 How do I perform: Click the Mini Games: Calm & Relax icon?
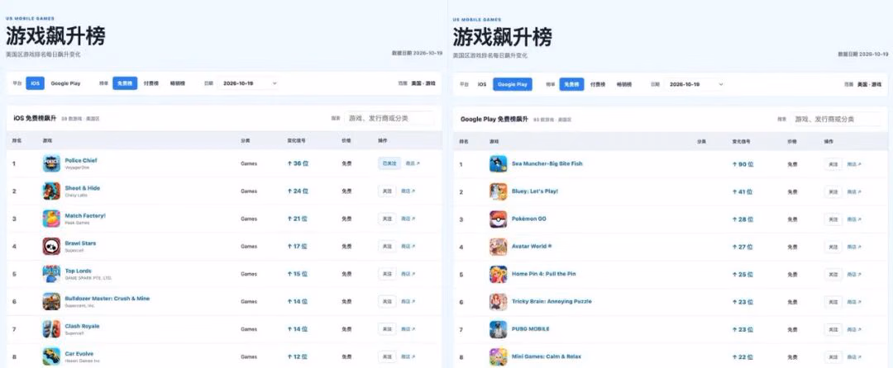pyautogui.click(x=499, y=356)
